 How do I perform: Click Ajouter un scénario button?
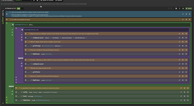coord(47,1)
